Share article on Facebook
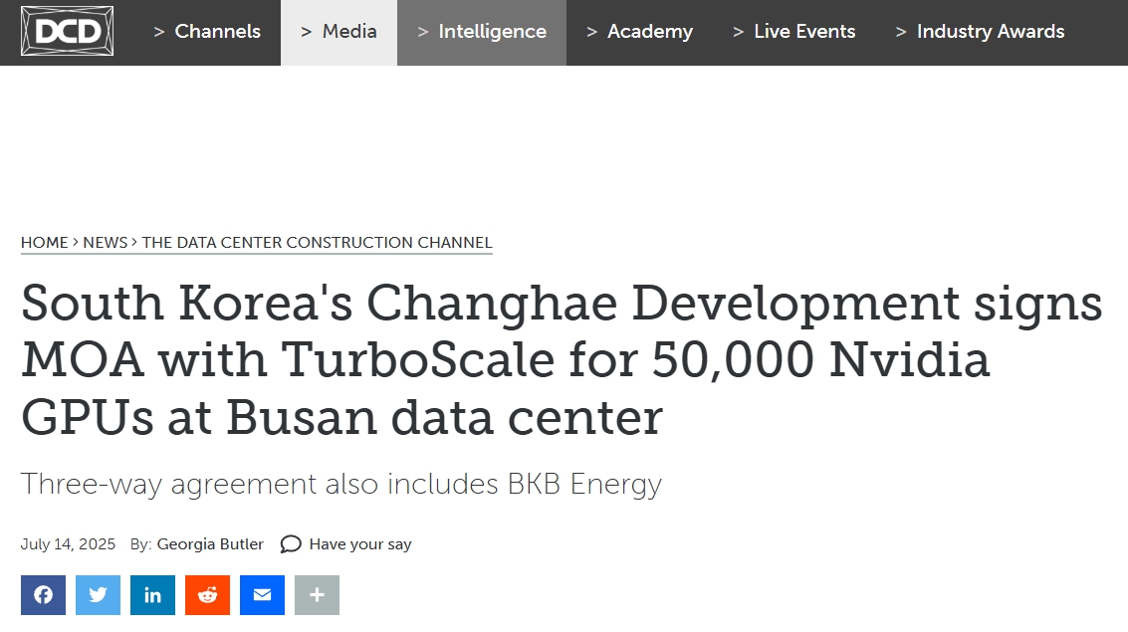Image resolution: width=1128 pixels, height=632 pixels. 43,595
